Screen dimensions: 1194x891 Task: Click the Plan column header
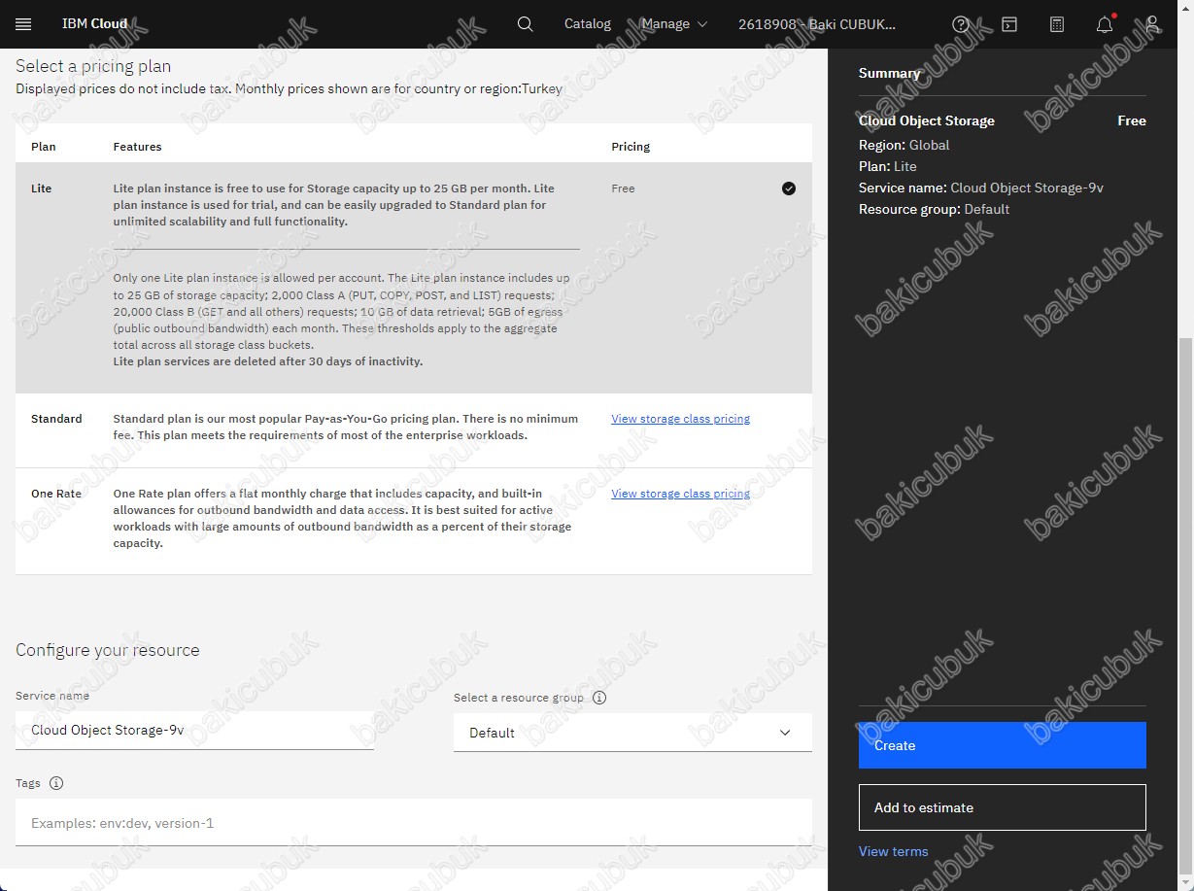coord(44,147)
